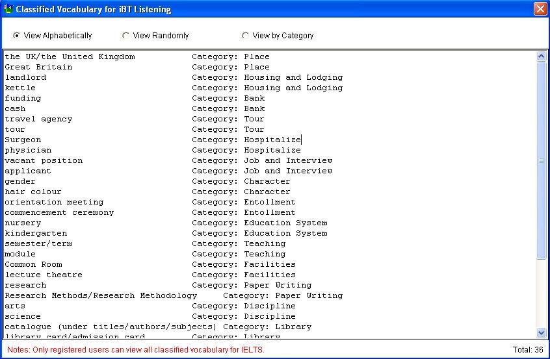550x359 pixels.
Task: Click the 'catalogue (under titles/authors/subjects)' entry
Action: point(111,327)
